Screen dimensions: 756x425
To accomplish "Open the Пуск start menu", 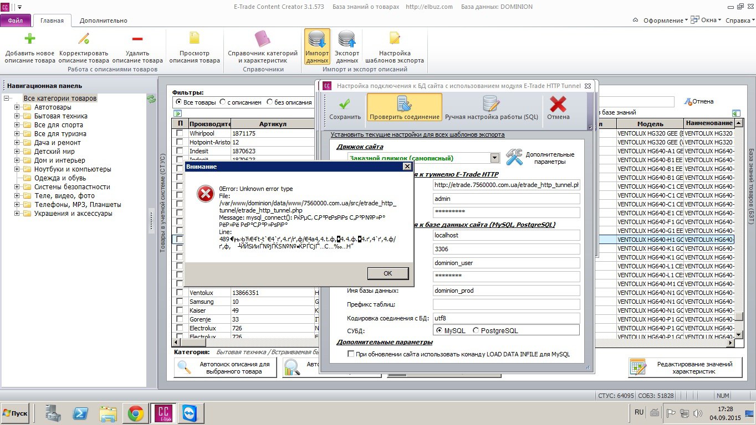I will pyautogui.click(x=15, y=413).
